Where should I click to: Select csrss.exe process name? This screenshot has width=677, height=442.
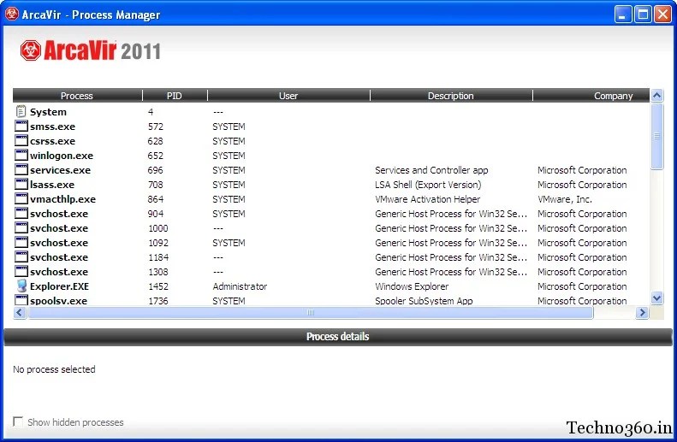click(53, 141)
